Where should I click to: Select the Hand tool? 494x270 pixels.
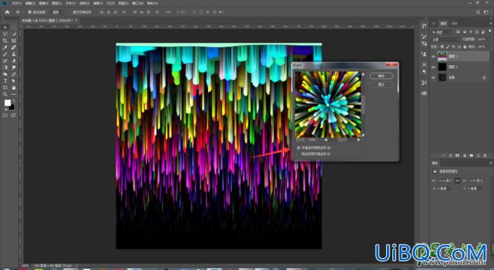[x=14, y=88]
